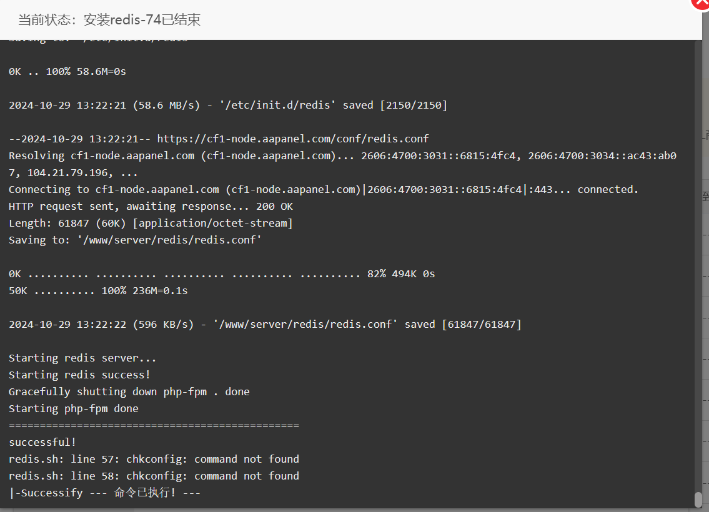
Task: Click the 'Length: 61847' log line
Action: click(x=151, y=224)
